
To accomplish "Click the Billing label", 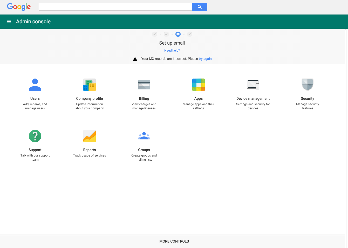I will (144, 98).
